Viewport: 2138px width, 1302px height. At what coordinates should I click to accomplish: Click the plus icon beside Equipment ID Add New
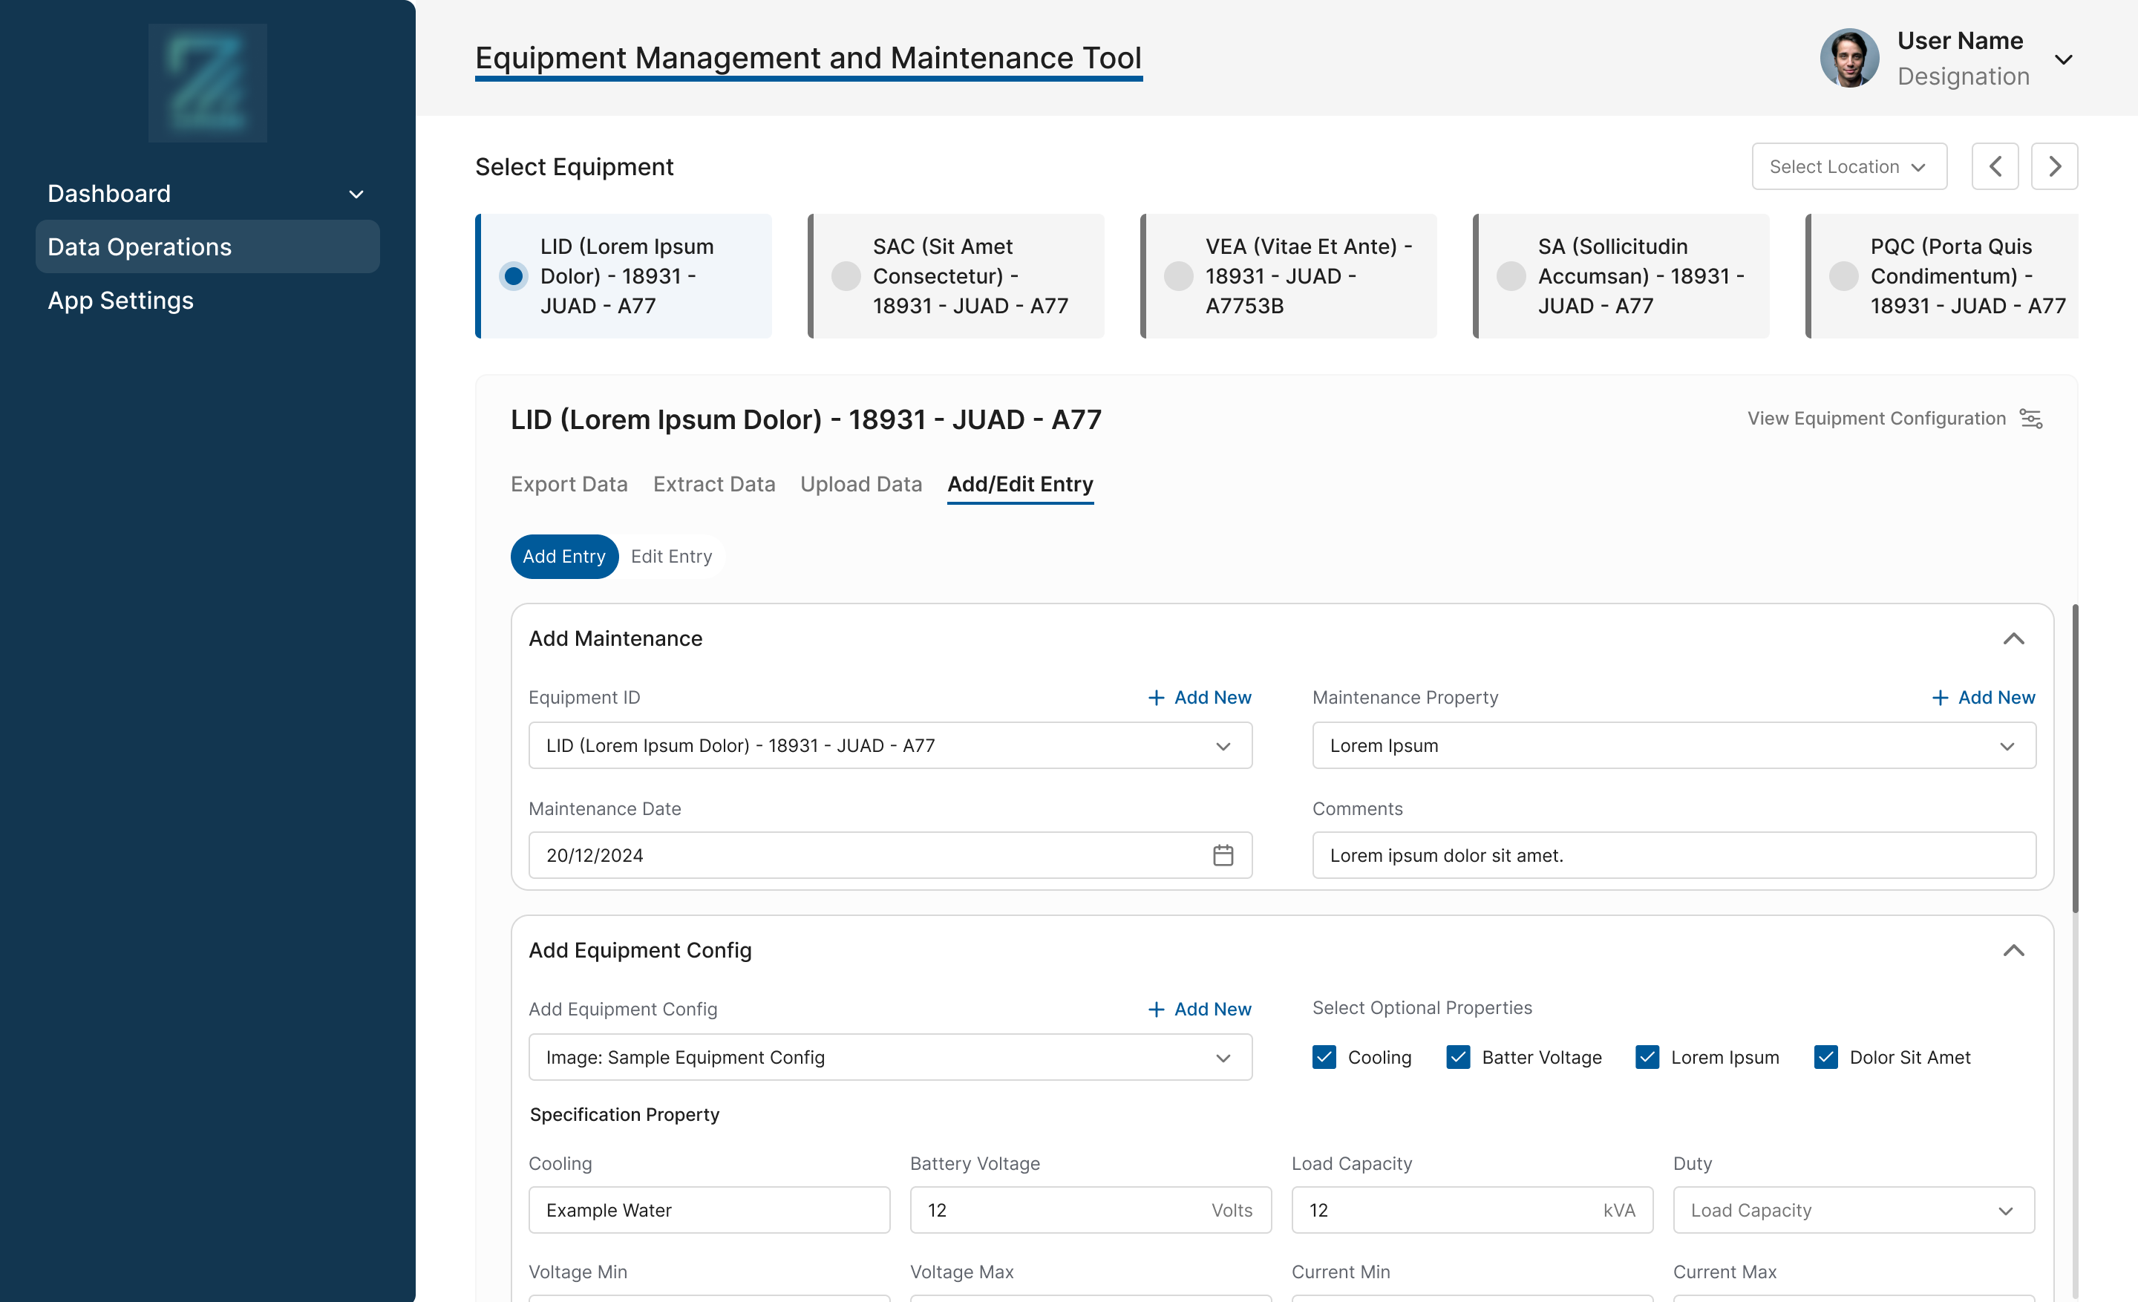coord(1156,698)
